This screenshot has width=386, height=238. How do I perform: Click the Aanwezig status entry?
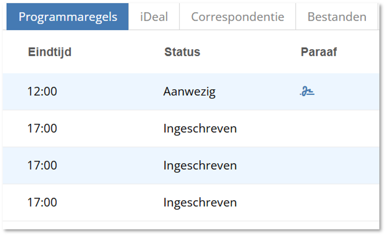point(189,92)
